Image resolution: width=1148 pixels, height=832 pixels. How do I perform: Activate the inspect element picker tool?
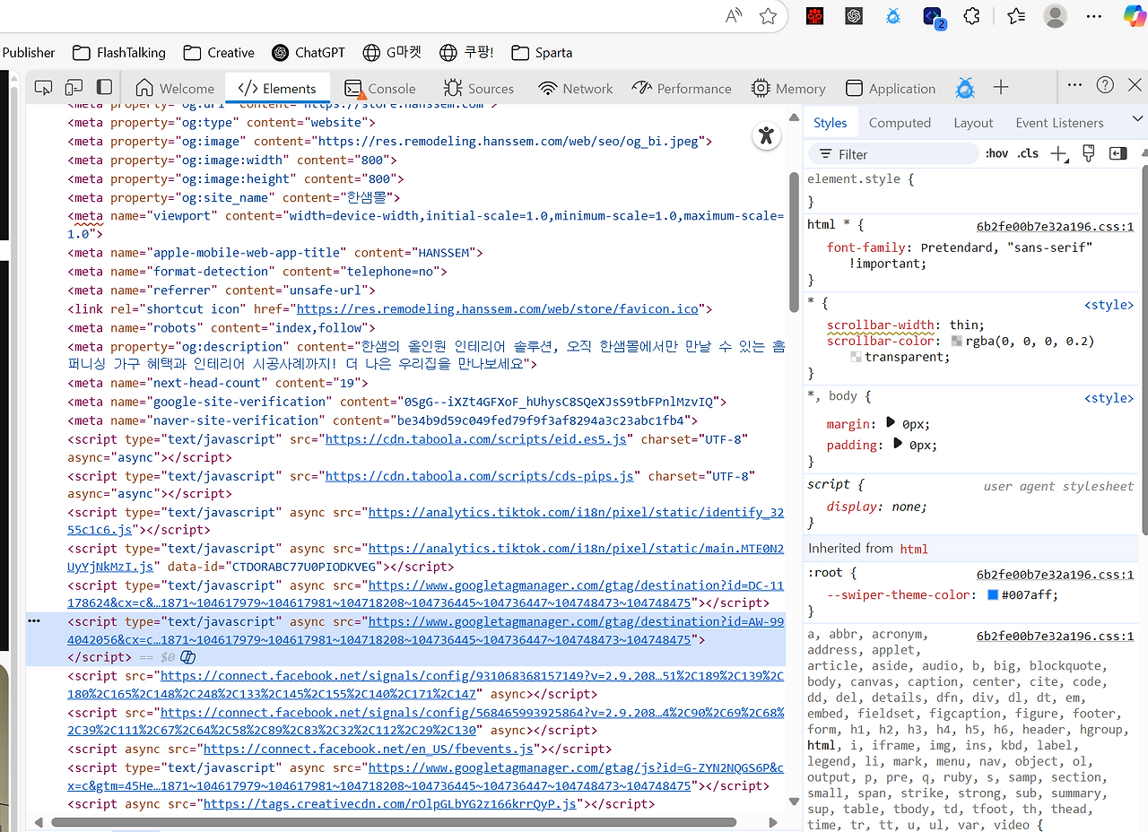(x=43, y=87)
